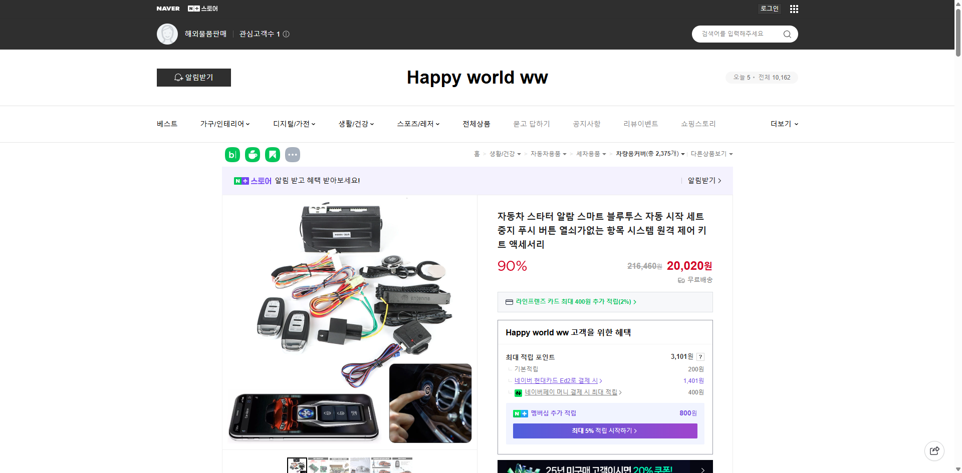The image size is (962, 473).
Task: Click the search magnifier icon
Action: pos(787,34)
